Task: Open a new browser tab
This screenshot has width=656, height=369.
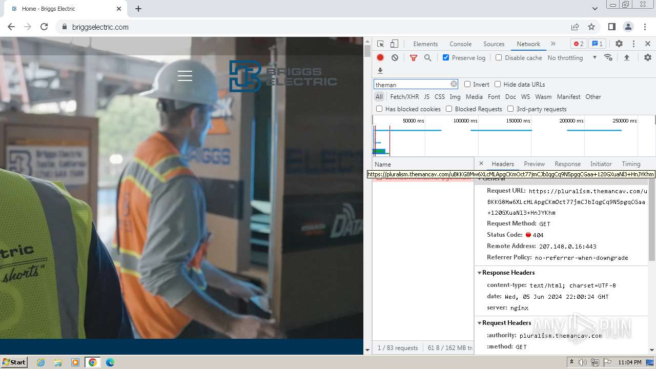Action: tap(138, 9)
